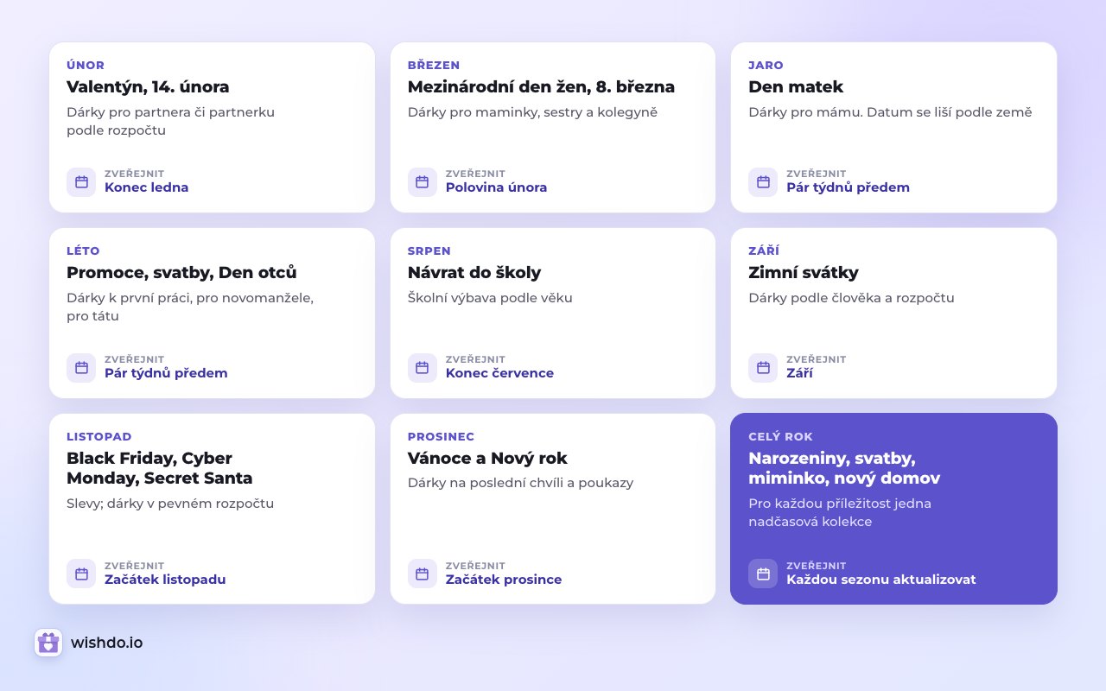This screenshot has height=691, width=1106.
Task: Click description Dárky pro mámu
Action: pyautogui.click(x=890, y=112)
